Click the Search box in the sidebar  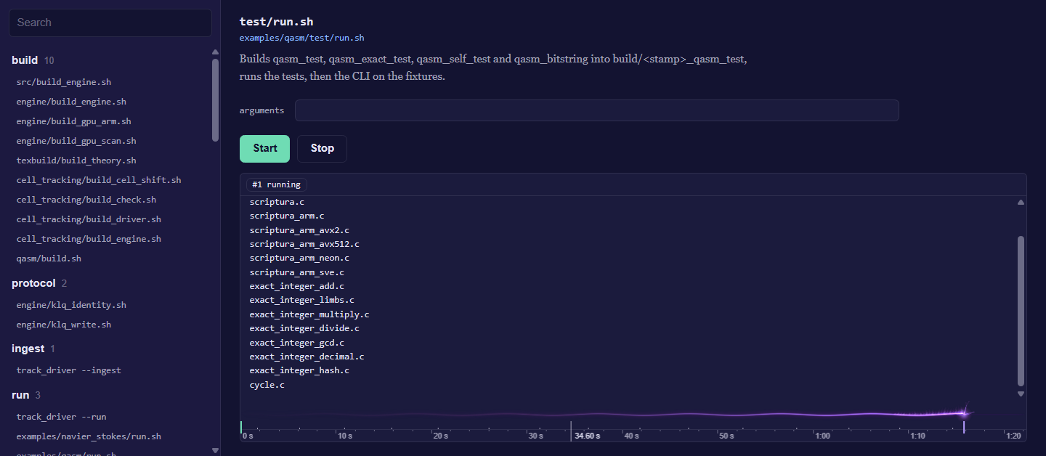pos(110,23)
